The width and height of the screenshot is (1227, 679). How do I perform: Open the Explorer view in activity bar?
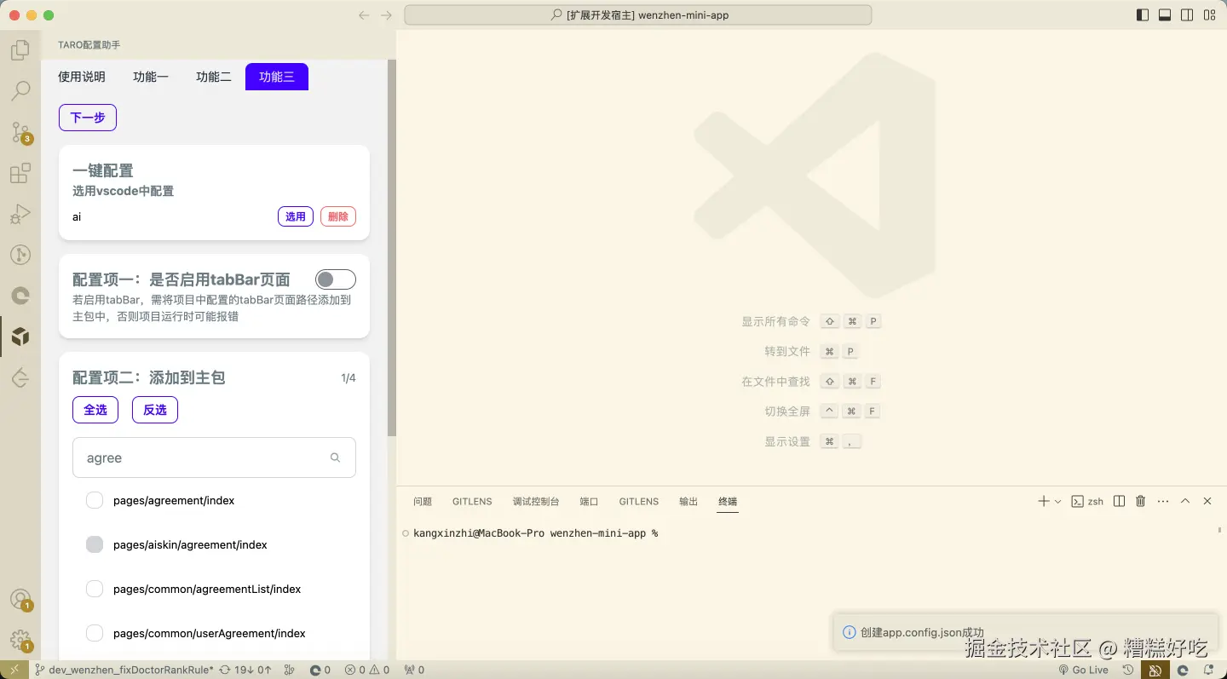(20, 50)
